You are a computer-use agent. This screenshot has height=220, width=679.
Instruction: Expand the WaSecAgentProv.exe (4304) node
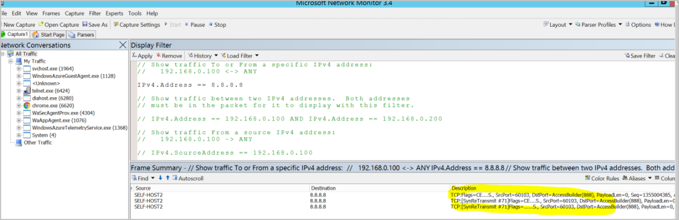[x=19, y=113]
